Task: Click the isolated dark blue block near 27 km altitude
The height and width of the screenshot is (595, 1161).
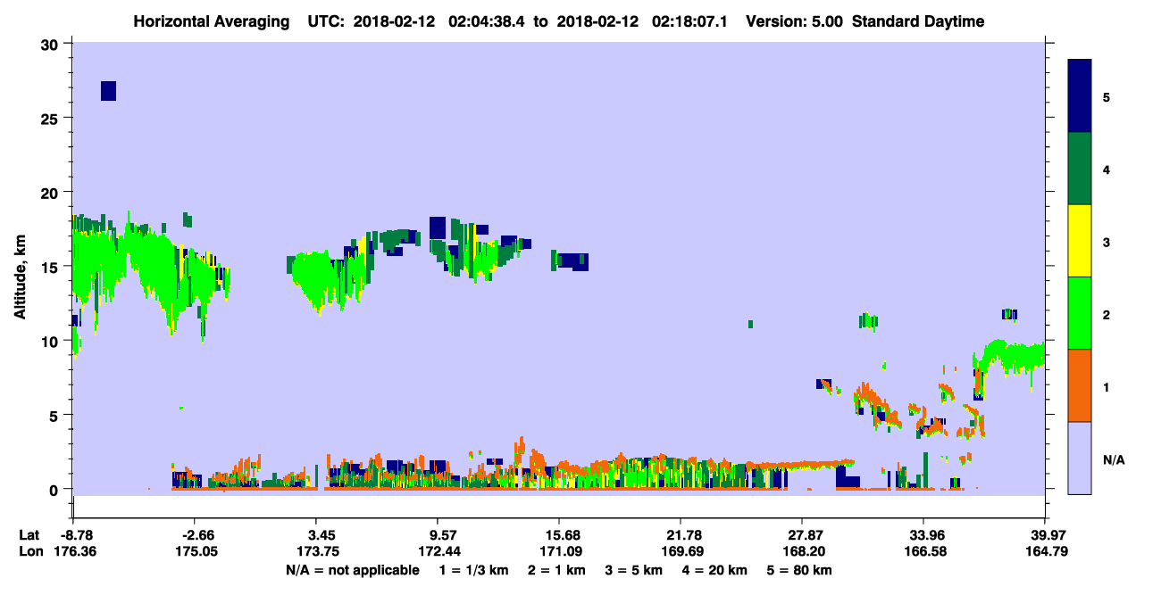Action: 108,90
